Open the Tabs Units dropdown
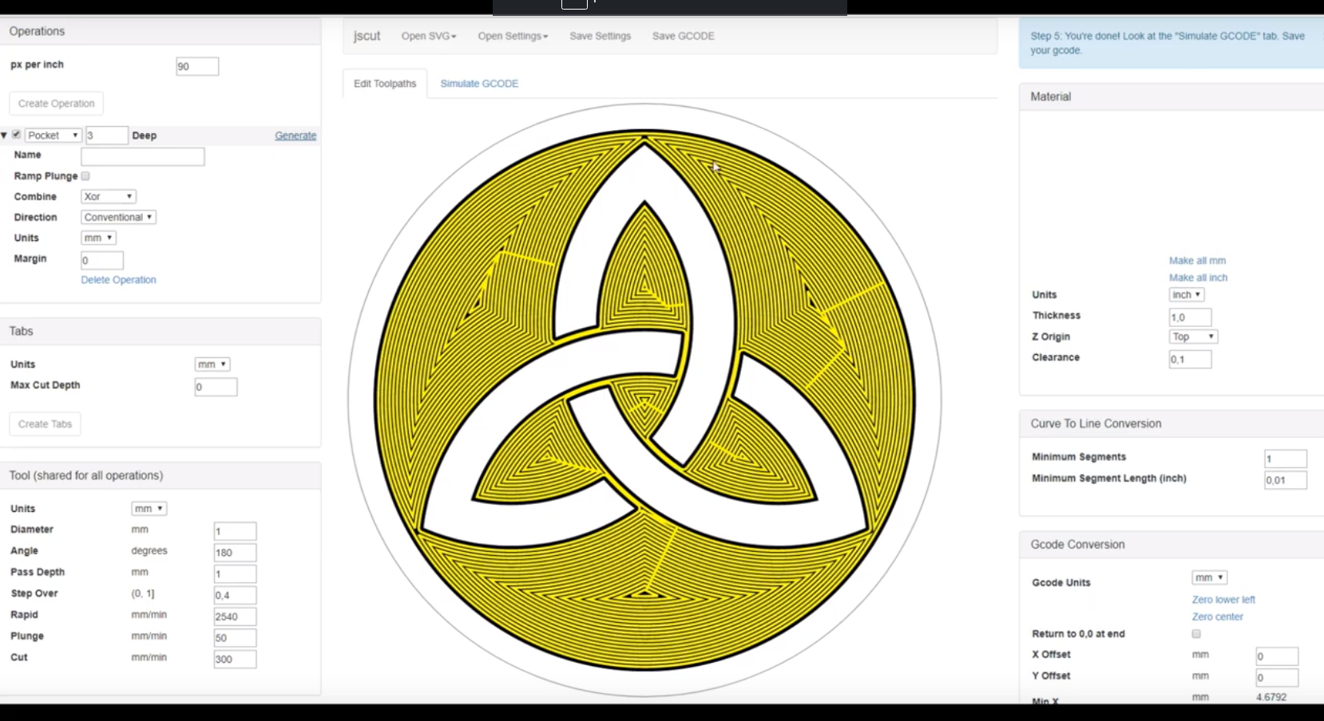The width and height of the screenshot is (1324, 721). coord(212,364)
